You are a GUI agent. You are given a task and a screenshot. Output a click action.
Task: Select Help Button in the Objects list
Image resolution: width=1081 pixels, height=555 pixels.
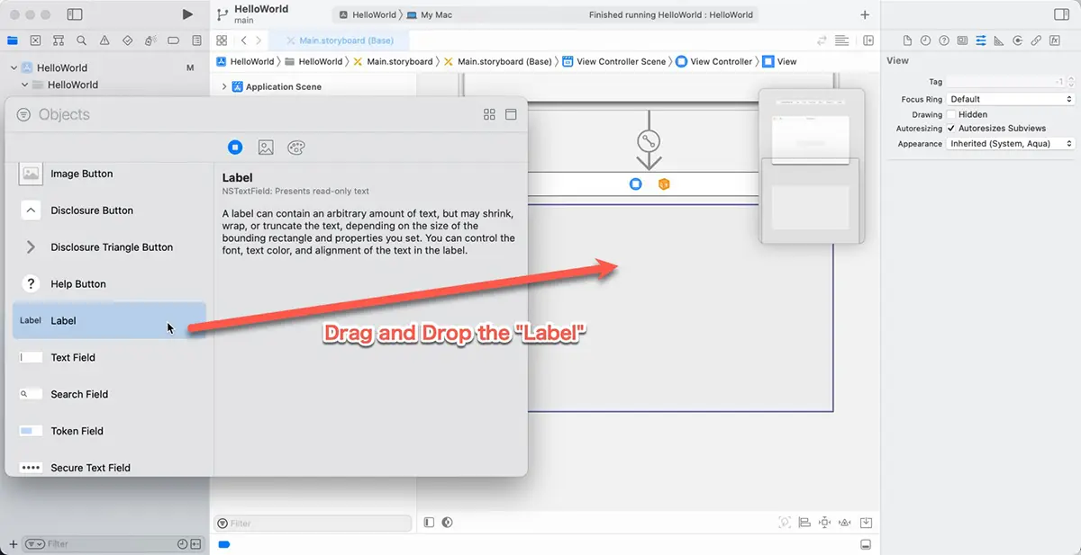(110, 284)
